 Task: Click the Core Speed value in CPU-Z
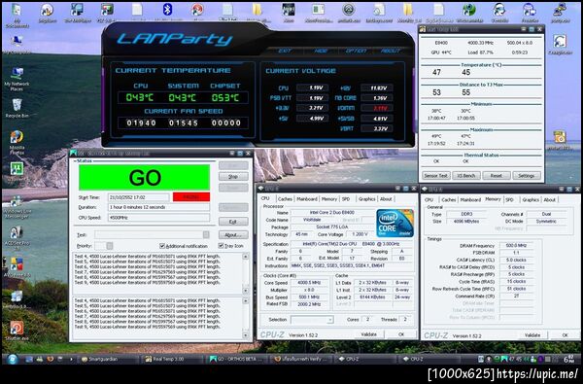(309, 283)
